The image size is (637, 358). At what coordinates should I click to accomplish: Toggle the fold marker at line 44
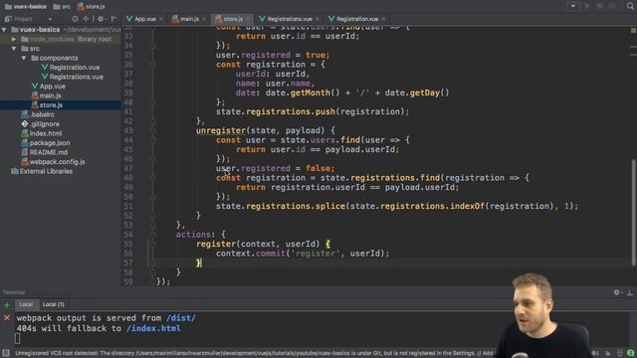[x=152, y=140]
